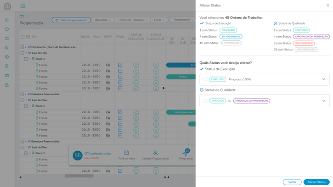Select the Concluído Progresso 100% radio

[205, 79]
